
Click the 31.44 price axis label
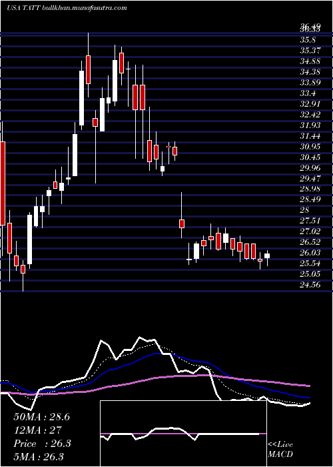pyautogui.click(x=310, y=136)
